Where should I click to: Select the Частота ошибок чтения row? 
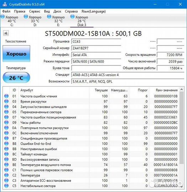(91, 96)
